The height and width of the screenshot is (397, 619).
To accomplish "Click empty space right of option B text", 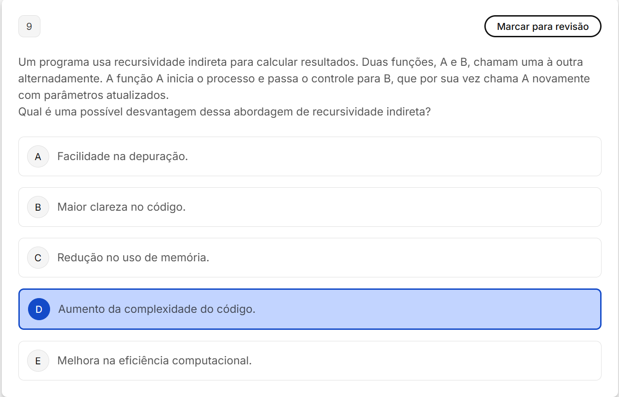I will tap(391, 207).
